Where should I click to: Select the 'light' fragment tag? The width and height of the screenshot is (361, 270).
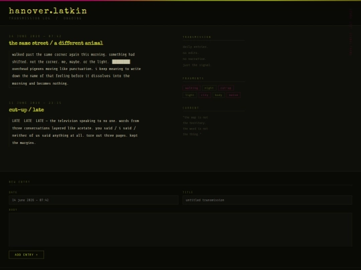pyautogui.click(x=190, y=95)
